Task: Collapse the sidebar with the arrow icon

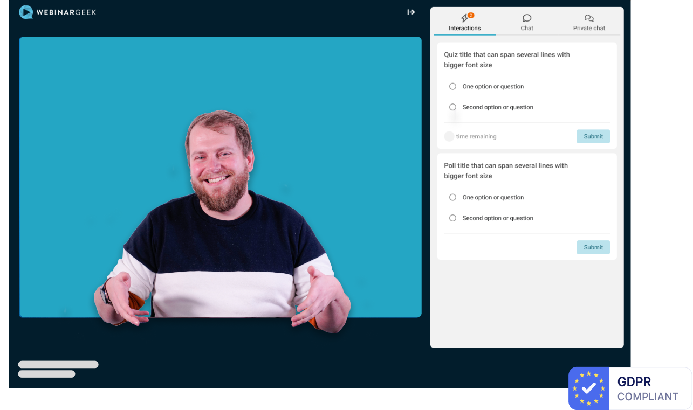Action: pos(411,12)
